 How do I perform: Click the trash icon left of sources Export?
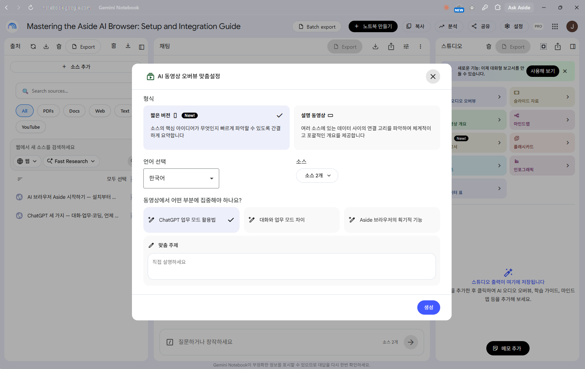[59, 46]
